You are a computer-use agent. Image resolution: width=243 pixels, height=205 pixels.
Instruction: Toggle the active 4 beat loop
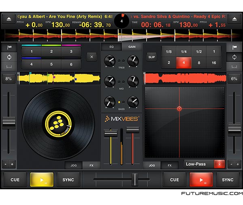tap(184, 63)
